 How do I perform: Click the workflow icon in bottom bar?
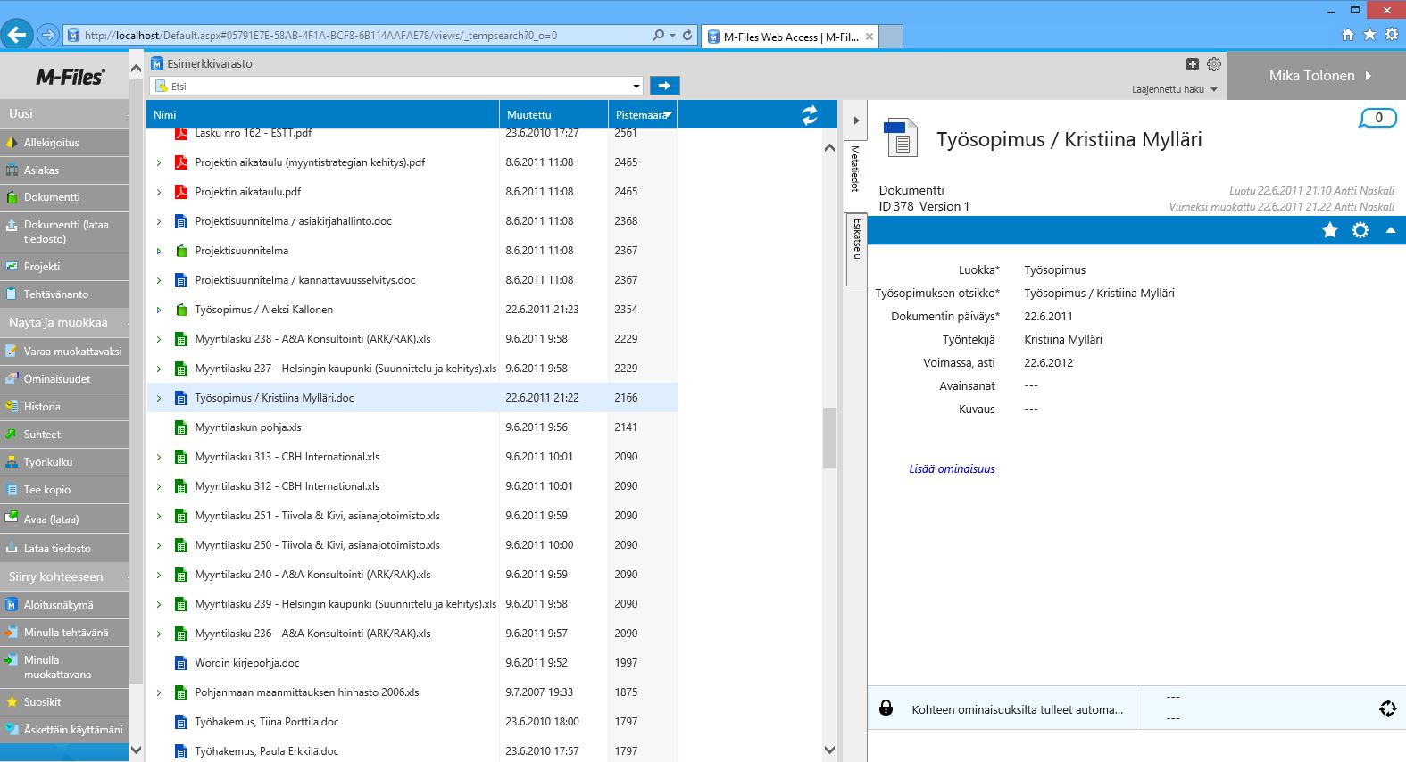[1387, 708]
